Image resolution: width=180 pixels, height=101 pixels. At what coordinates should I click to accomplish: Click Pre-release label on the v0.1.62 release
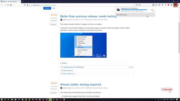pos(54,83)
